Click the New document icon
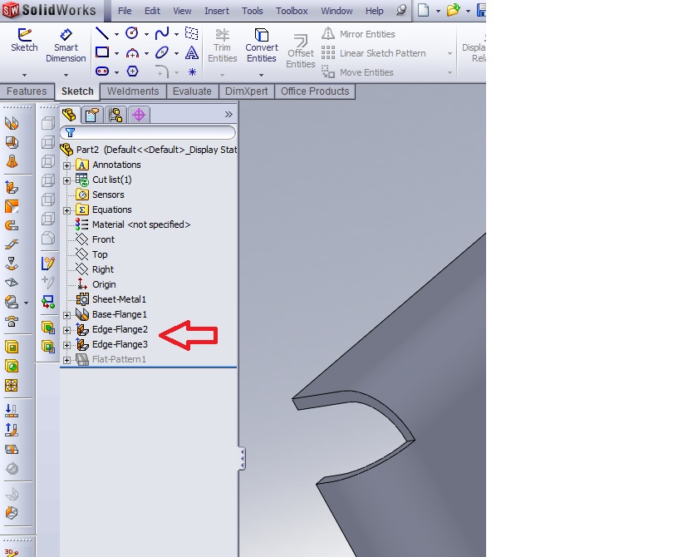 424,10
